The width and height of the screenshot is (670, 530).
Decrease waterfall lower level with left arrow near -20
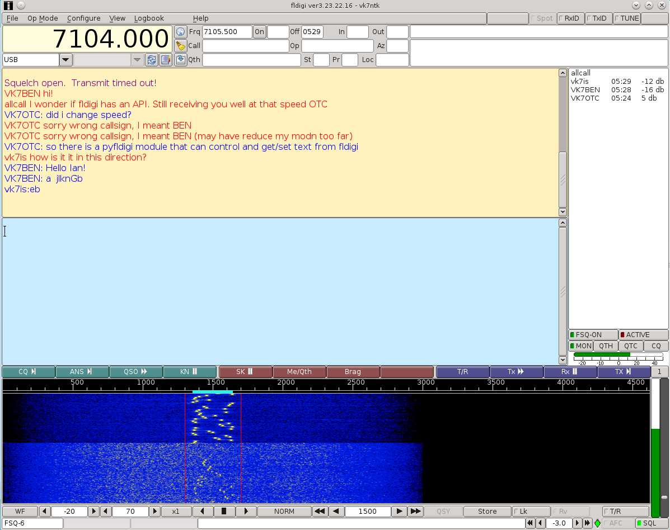coord(44,511)
